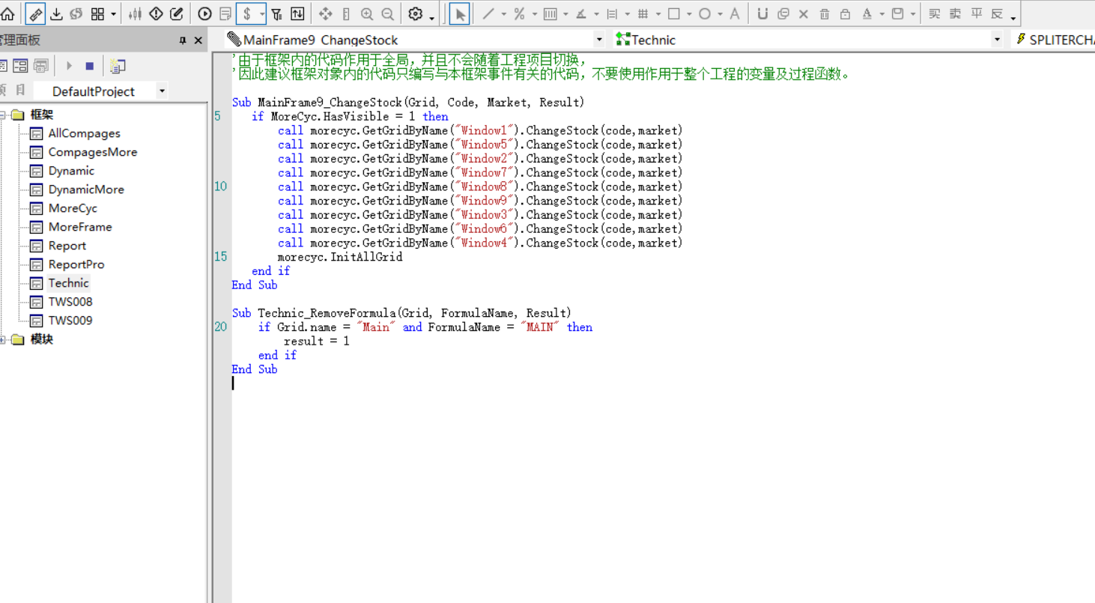Click the zoom in magnifier icon
This screenshot has height=603, width=1095.
367,13
